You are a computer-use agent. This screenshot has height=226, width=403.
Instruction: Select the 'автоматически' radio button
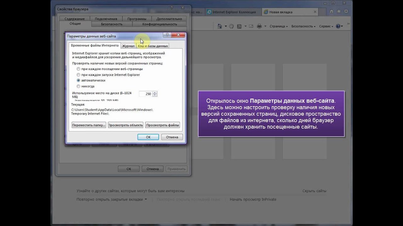pyautogui.click(x=78, y=80)
